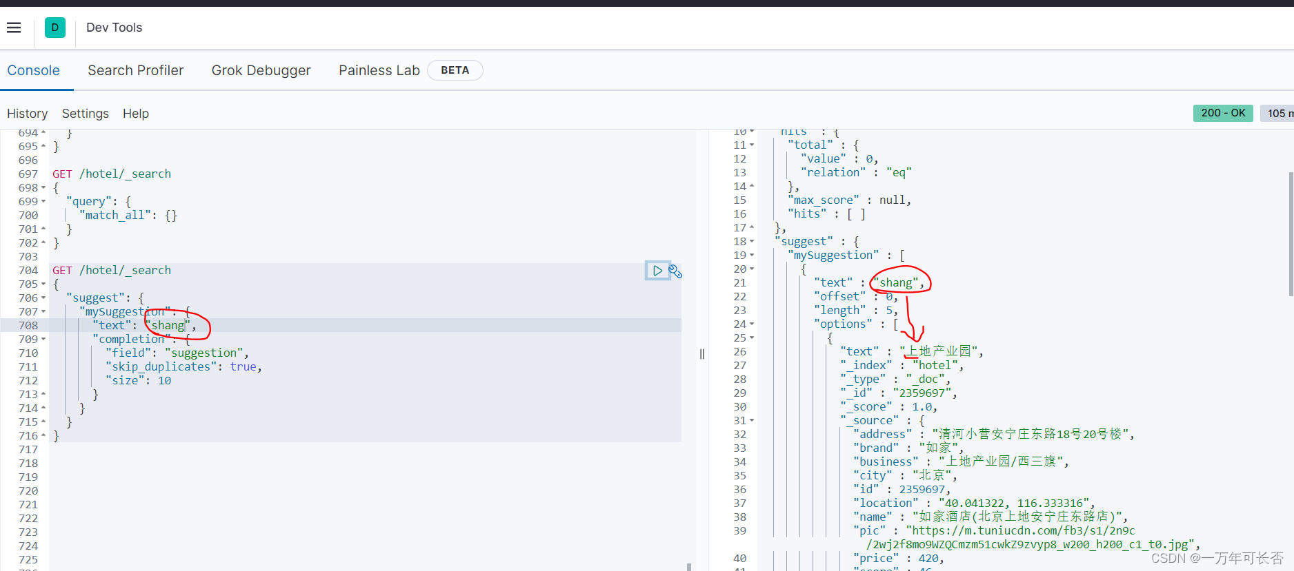The image size is (1294, 571).
Task: Click the response pane vertical scrollbar
Action: [x=1291, y=234]
